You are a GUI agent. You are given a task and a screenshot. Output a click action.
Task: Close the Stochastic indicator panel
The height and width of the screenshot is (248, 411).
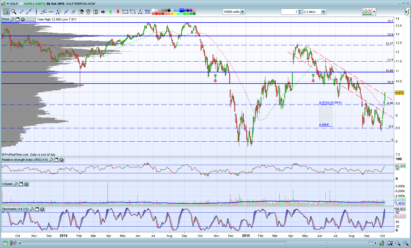tap(42, 209)
